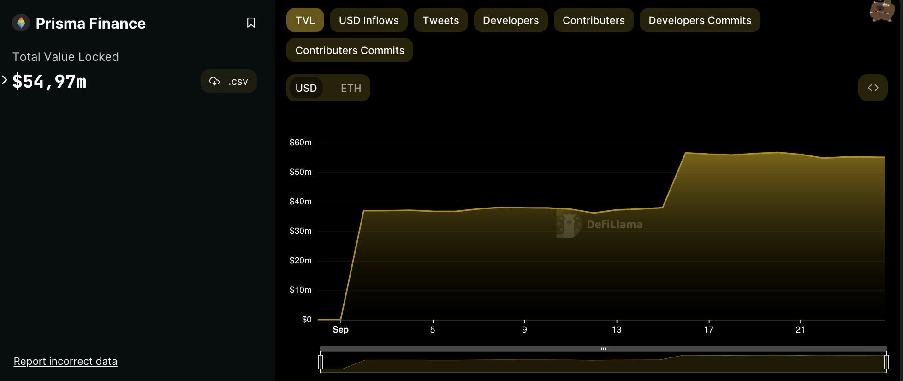Open the Report incorrect data link
The image size is (903, 381).
65,361
